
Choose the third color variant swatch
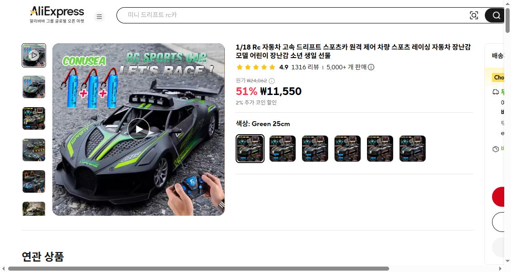[315, 149]
